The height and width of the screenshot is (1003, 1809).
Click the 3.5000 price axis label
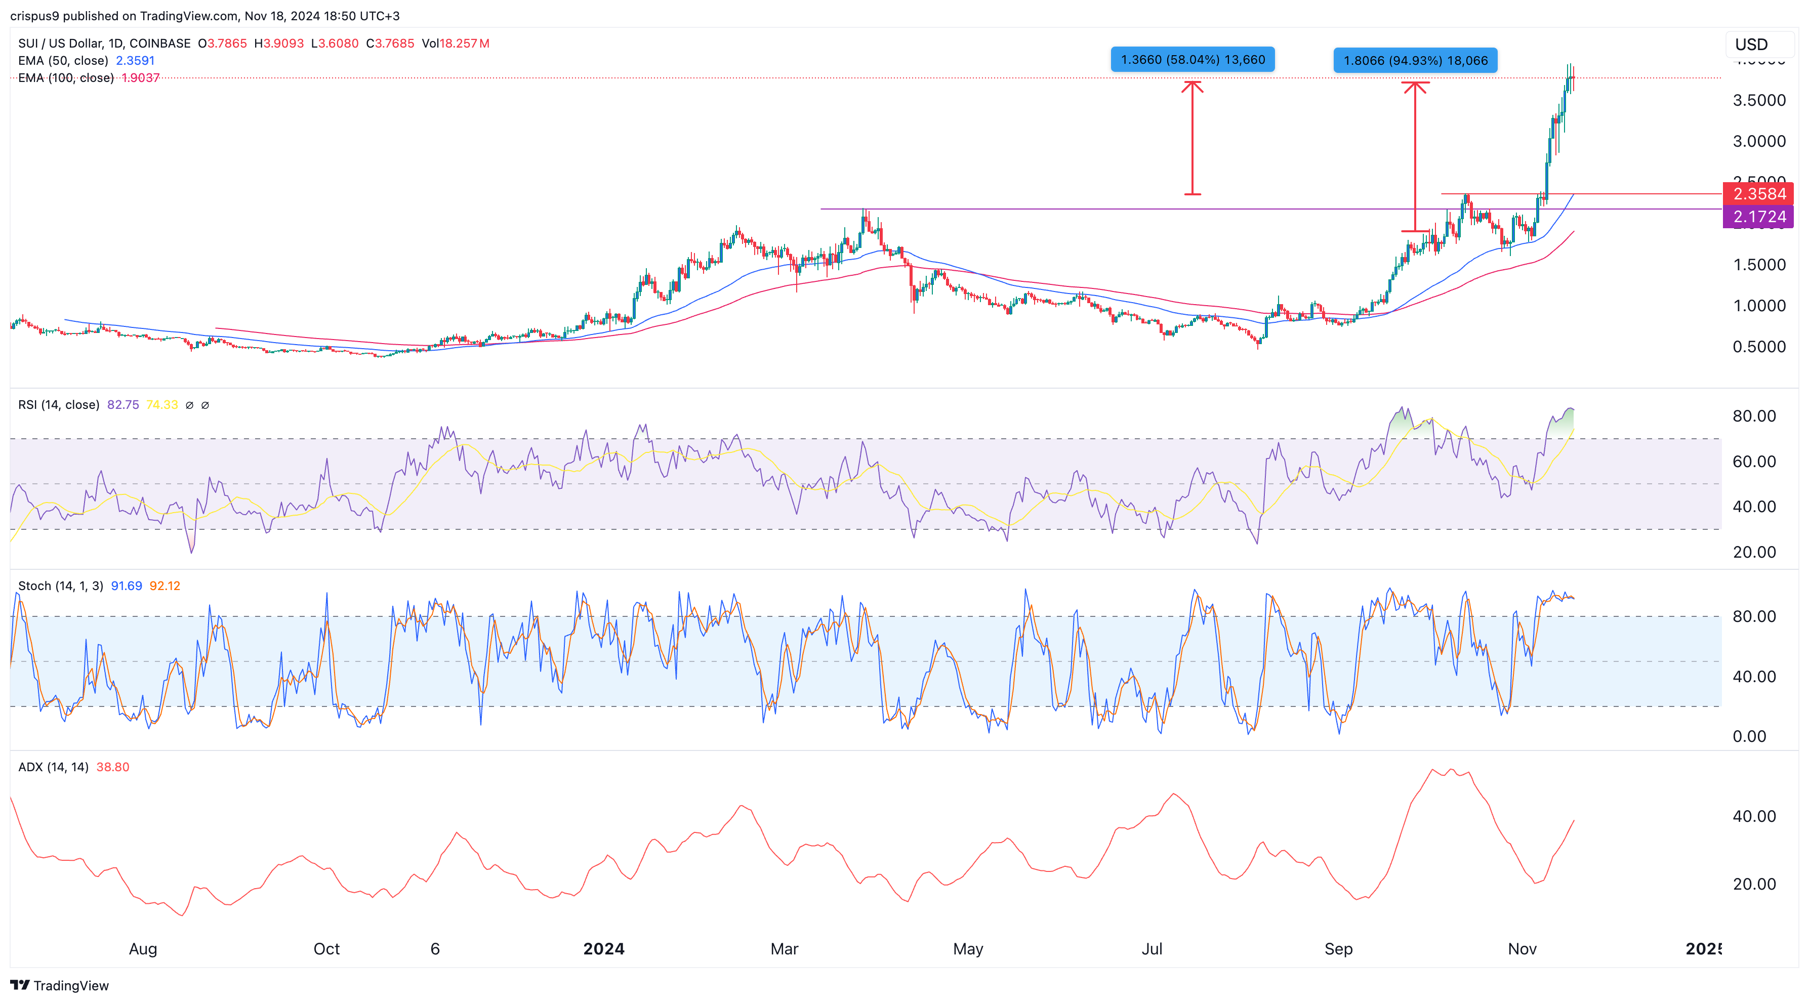1759,100
